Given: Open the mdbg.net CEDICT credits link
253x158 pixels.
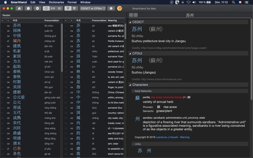Looking at the screenshot, I should coord(174,48).
